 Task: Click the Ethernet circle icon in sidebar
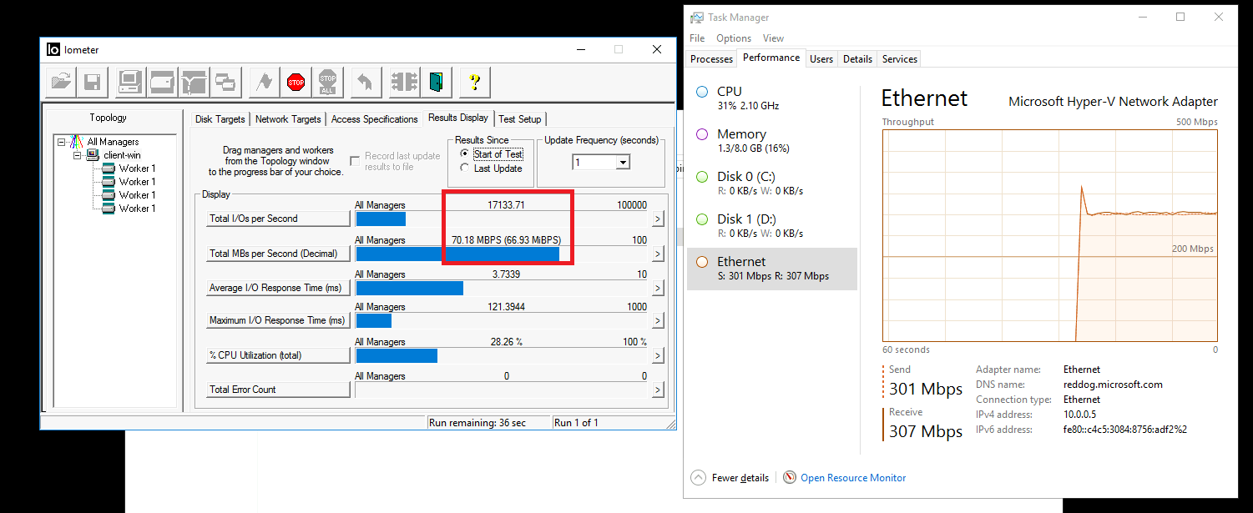pos(702,262)
